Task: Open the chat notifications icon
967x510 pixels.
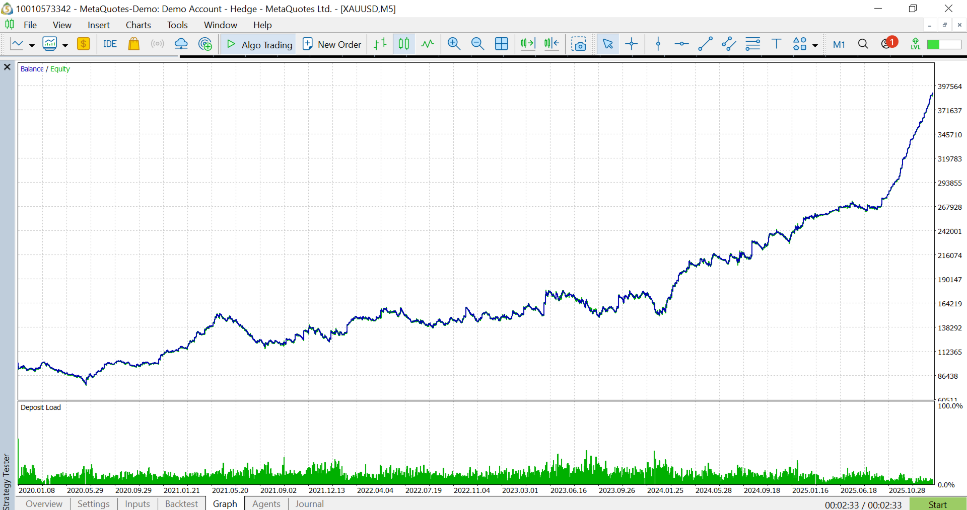Action: [889, 43]
